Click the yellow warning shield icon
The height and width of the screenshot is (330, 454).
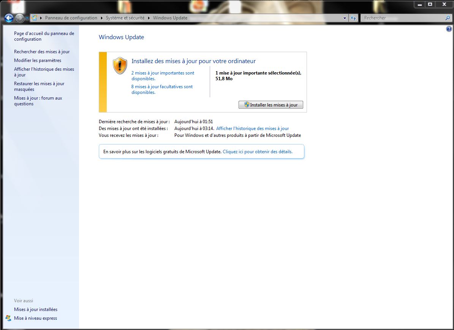coord(120,66)
